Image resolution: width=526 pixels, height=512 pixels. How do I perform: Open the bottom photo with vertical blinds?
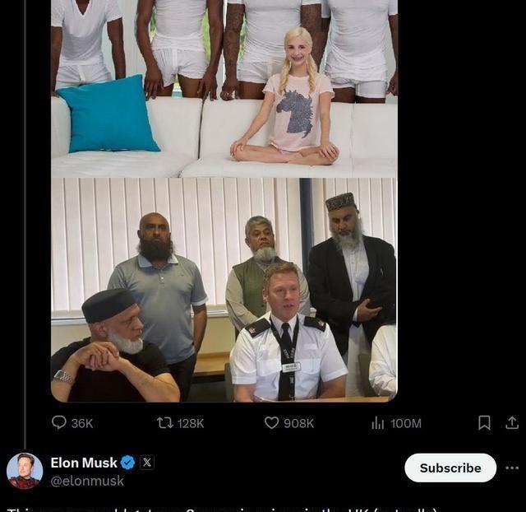pos(224,290)
